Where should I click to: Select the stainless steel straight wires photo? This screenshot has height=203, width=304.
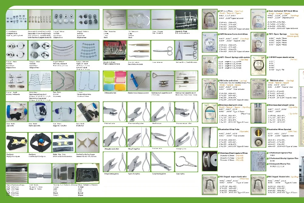tap(258, 113)
